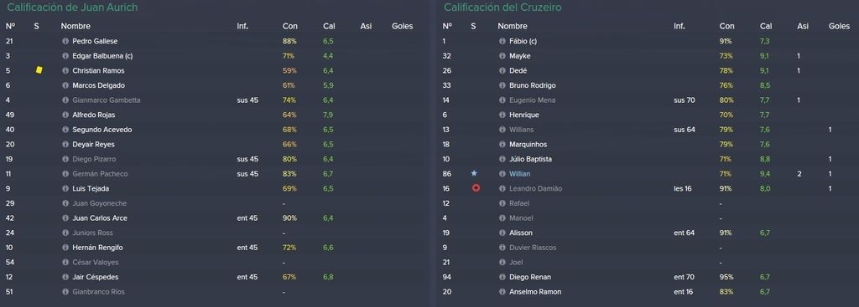The height and width of the screenshot is (307, 859).
Task: Select the Mayke player row name
Action: click(x=519, y=56)
